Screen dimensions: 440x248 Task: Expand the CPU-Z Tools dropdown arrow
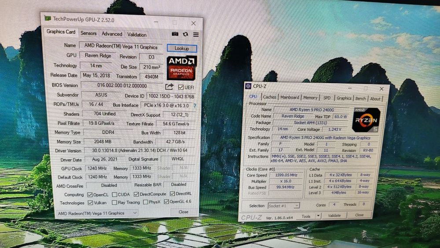coord(318,216)
